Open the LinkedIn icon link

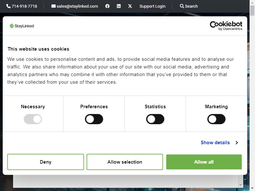point(119,6)
